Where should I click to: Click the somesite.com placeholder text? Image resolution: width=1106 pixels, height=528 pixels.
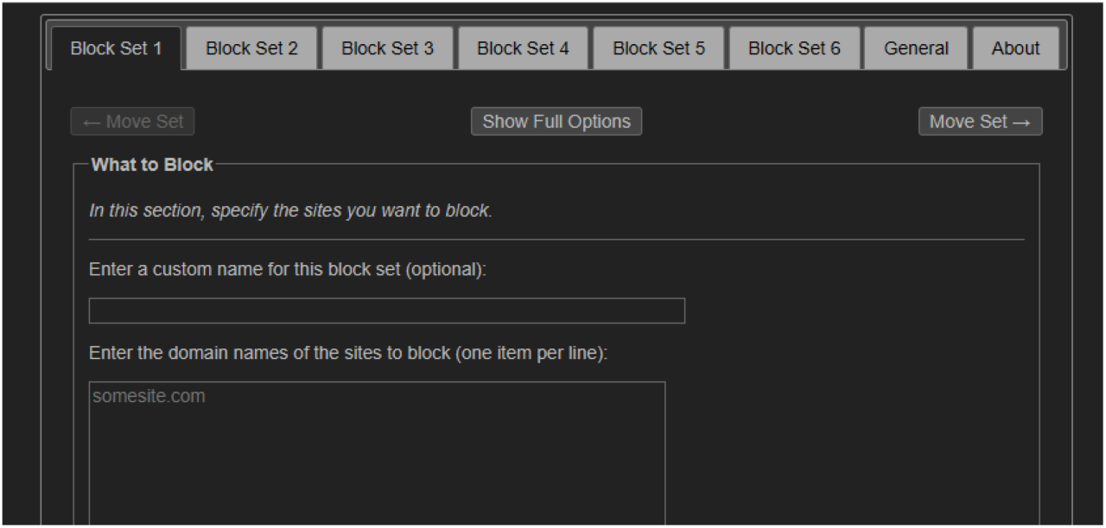pos(149,397)
